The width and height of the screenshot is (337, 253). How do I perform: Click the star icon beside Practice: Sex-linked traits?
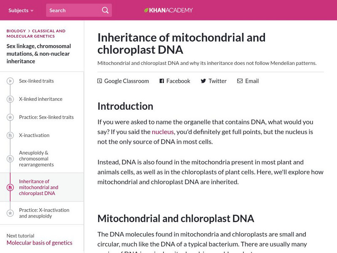coord(10,117)
